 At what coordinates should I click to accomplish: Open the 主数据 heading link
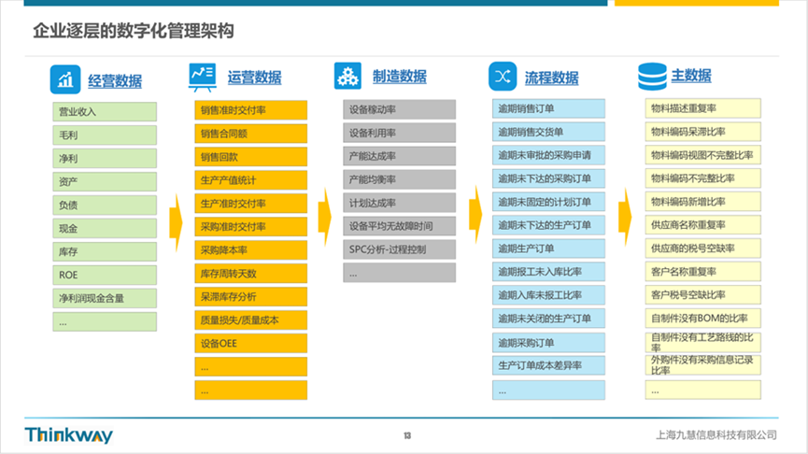coord(691,76)
